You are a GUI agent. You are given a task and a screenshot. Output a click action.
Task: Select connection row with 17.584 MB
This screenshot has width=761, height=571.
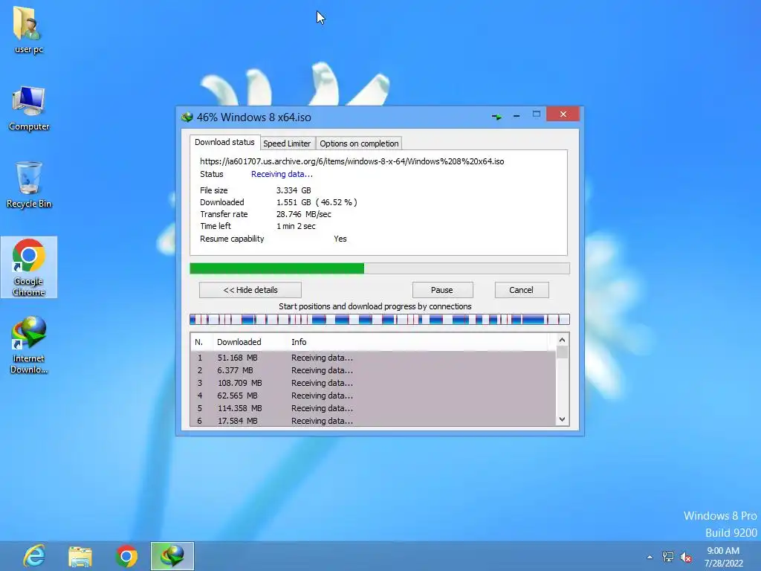pyautogui.click(x=373, y=421)
